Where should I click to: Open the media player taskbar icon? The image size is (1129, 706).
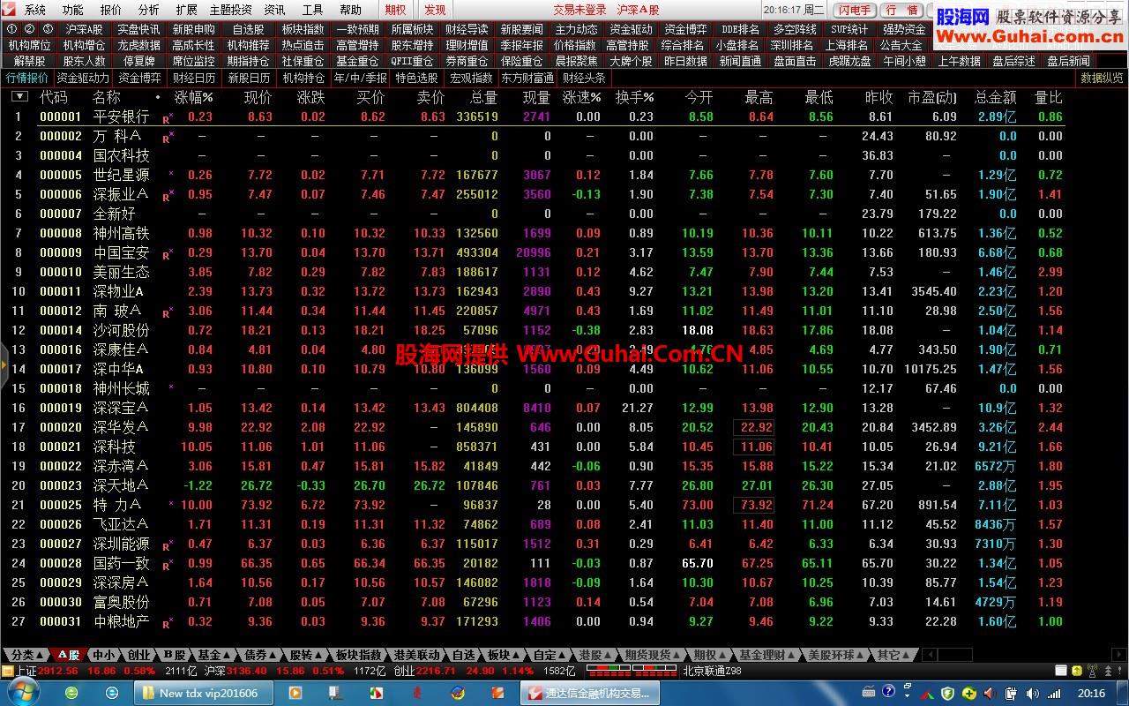coord(295,693)
